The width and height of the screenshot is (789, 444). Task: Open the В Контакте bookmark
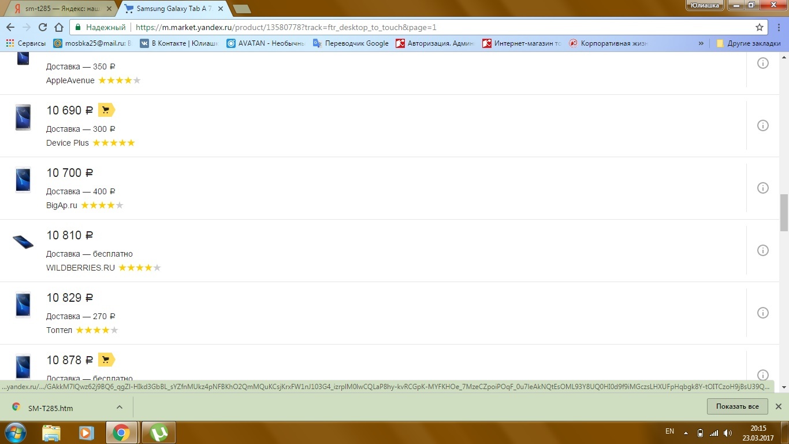tap(179, 43)
